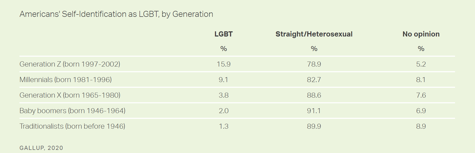Click Millennials' LGBT value 9.1

pos(223,79)
